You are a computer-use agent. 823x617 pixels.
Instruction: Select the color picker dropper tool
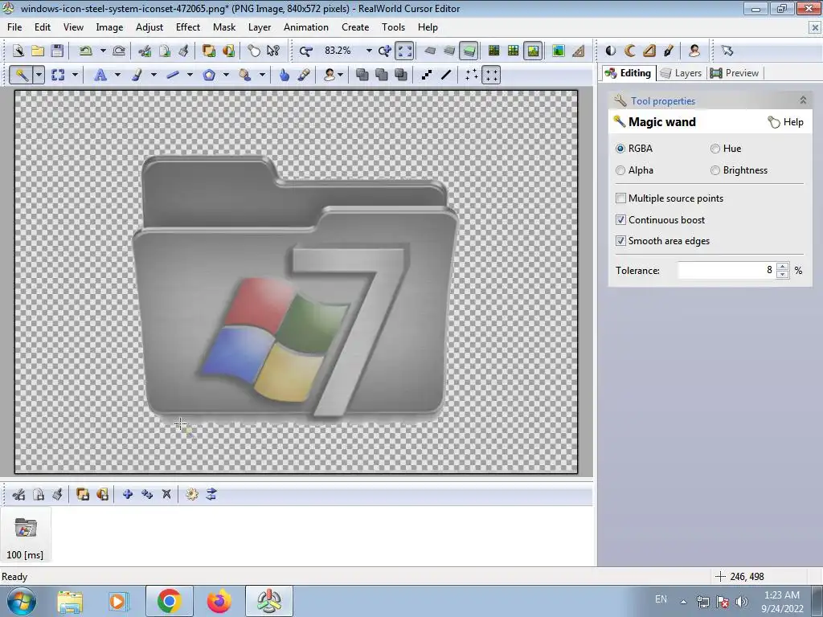click(x=303, y=75)
